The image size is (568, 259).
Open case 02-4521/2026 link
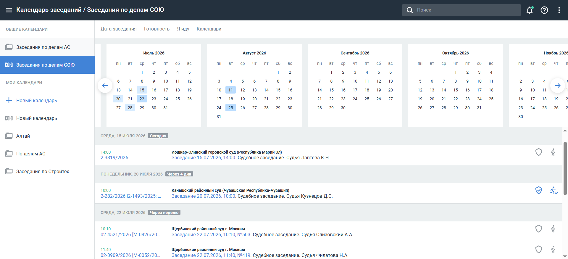click(x=130, y=234)
